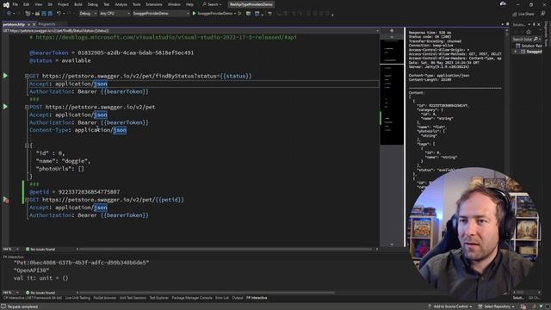Viewport: 551px width, 310px height.
Task: Click the editor split-view plus icon
Action: 392,31
